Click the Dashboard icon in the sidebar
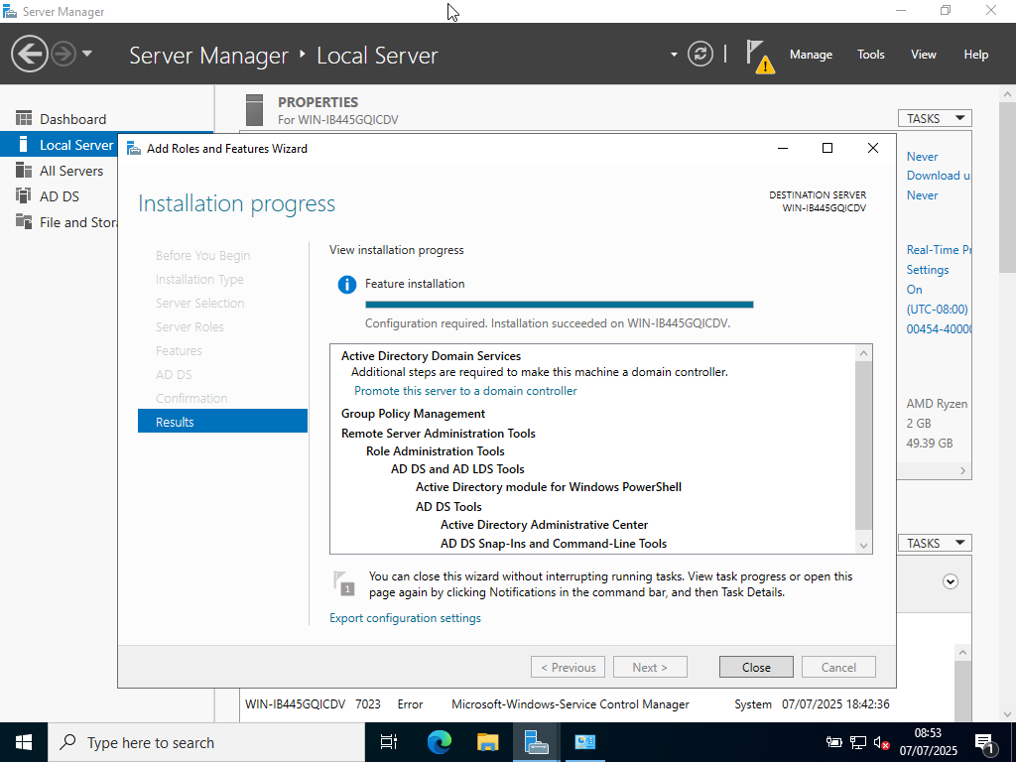This screenshot has width=1016, height=762. pyautogui.click(x=24, y=118)
